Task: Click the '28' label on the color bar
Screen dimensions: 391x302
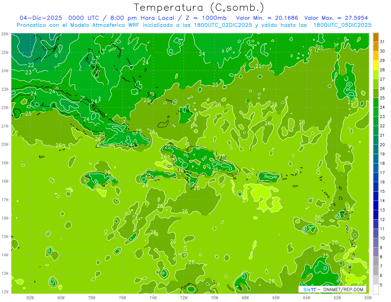Action: (382, 70)
